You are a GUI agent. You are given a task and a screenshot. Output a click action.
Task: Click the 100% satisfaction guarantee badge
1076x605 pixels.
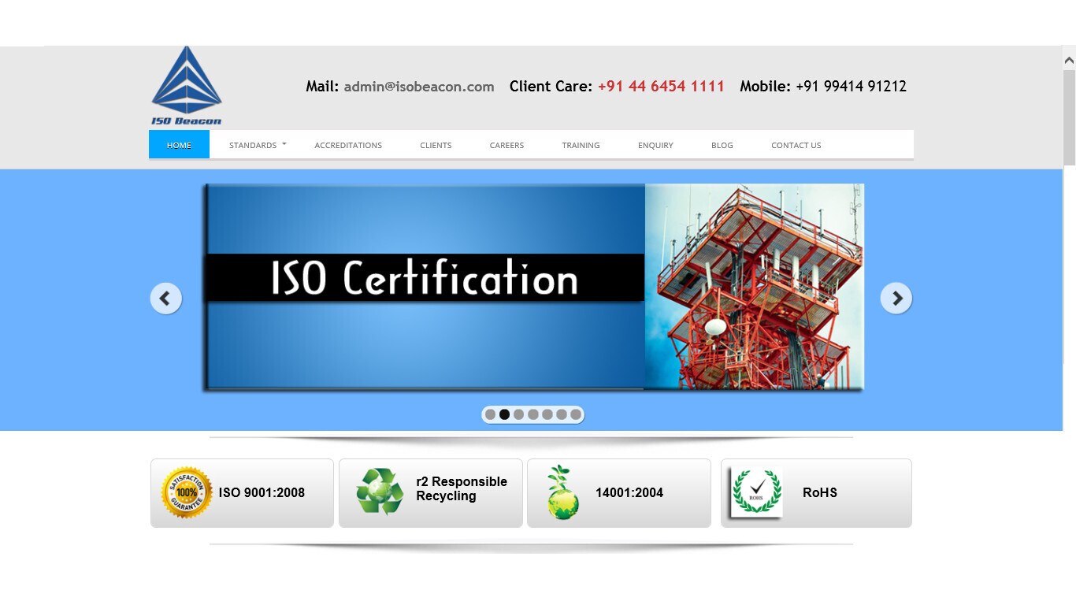coord(187,493)
